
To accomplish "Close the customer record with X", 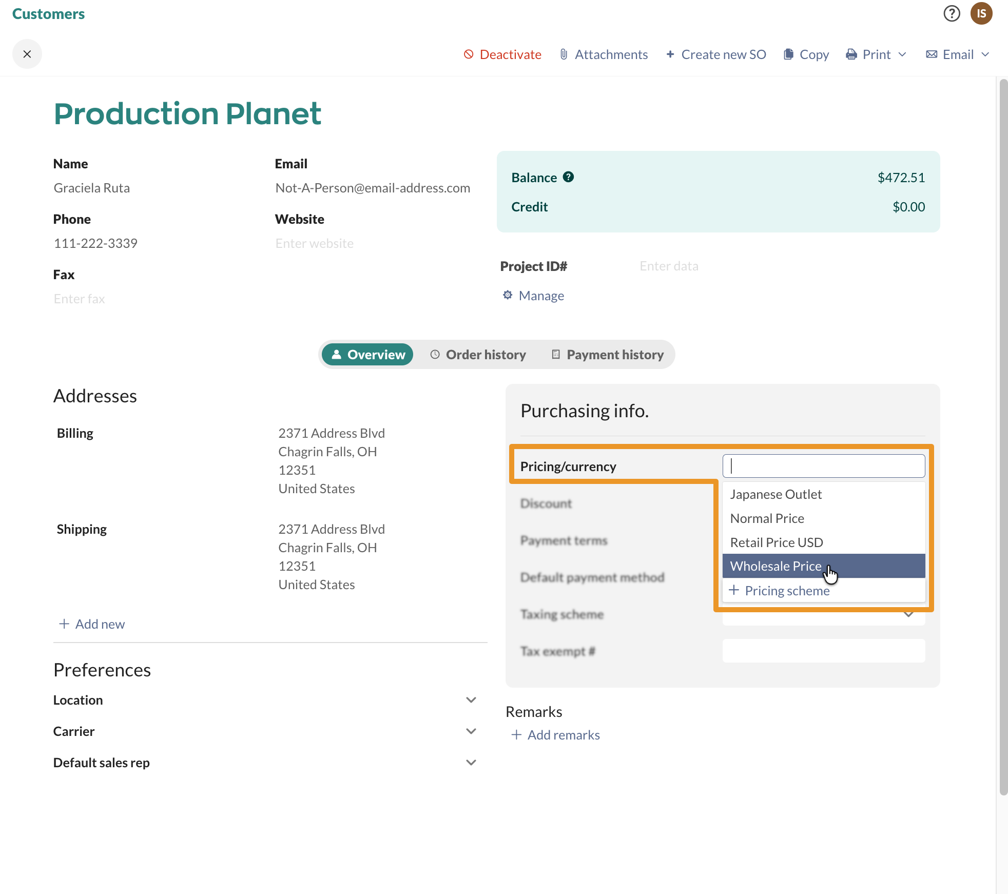I will click(27, 54).
